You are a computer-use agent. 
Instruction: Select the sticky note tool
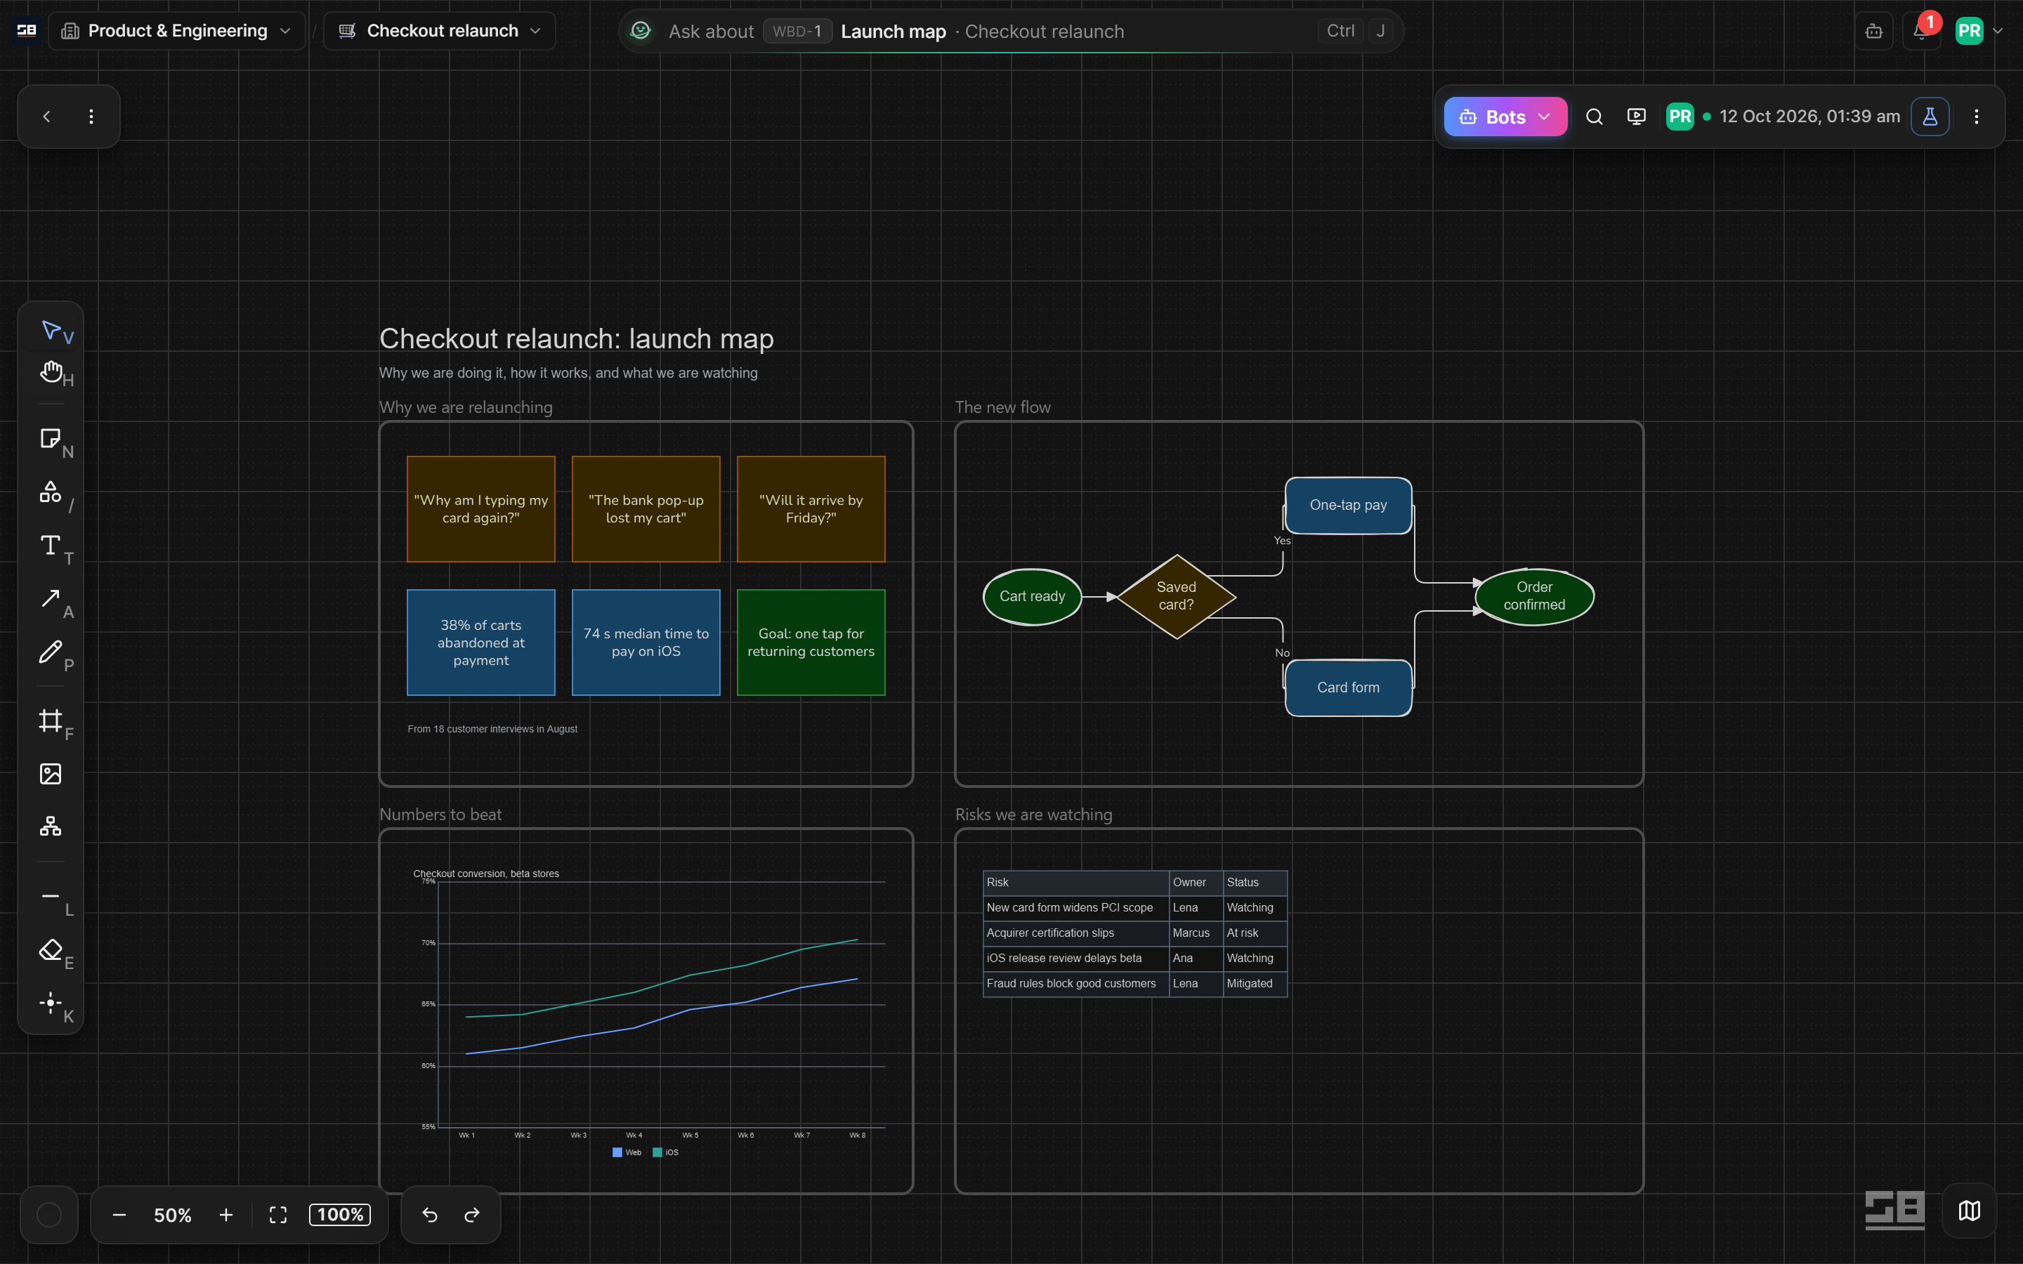pos(51,439)
